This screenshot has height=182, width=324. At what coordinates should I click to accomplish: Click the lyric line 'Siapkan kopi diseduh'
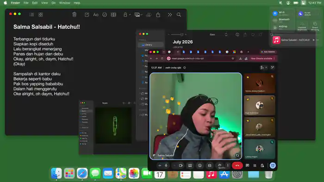pyautogui.click(x=33, y=44)
